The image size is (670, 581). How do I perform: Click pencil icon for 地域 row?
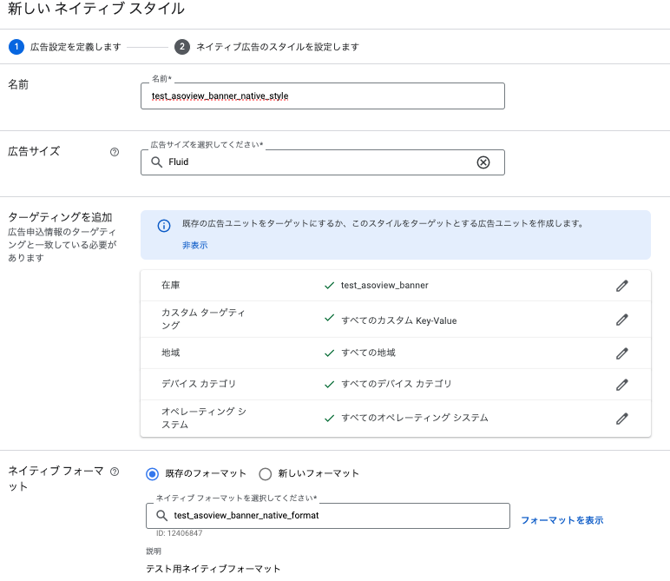[x=621, y=353]
